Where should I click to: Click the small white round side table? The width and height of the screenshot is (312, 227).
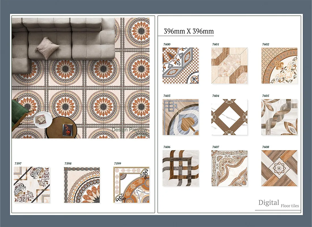tap(43, 119)
